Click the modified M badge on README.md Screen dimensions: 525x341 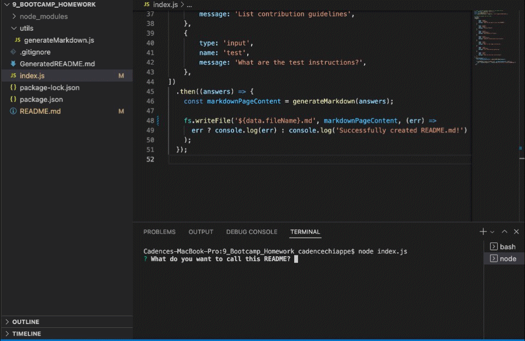tap(121, 111)
